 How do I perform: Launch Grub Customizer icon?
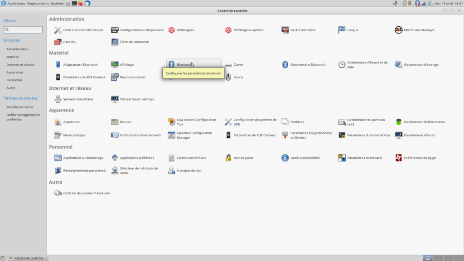pos(285,30)
